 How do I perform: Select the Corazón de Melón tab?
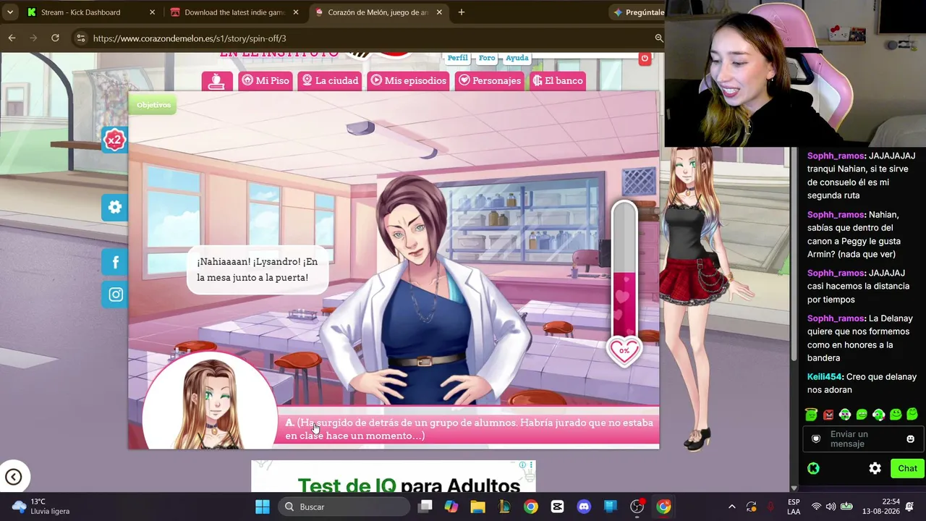pyautogui.click(x=378, y=12)
